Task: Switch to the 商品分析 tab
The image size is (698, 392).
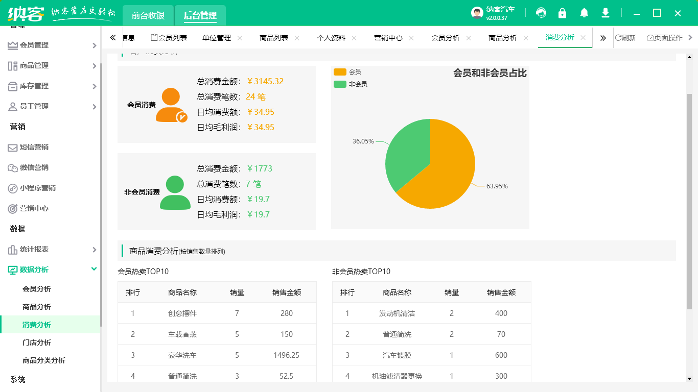Action: [x=503, y=37]
